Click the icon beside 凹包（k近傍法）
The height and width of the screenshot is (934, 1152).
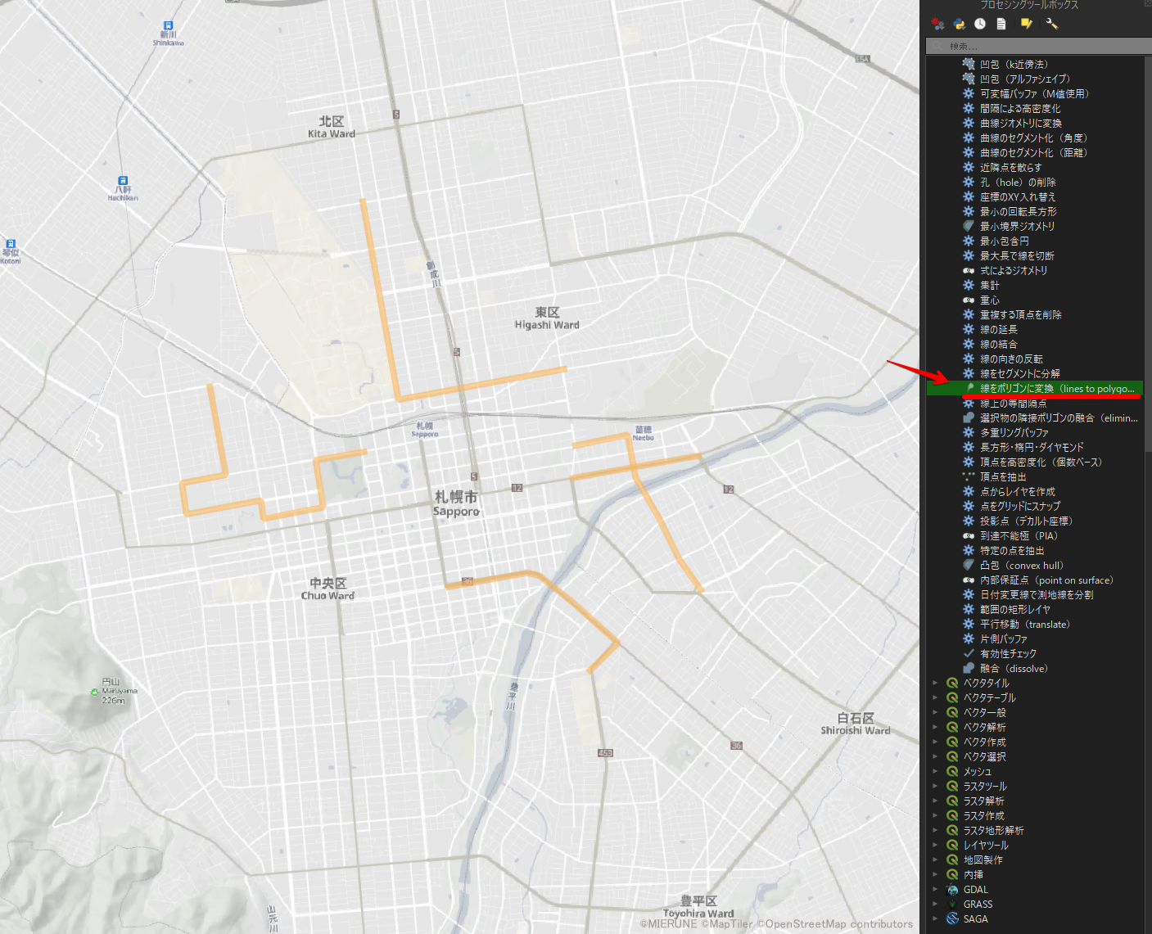click(x=969, y=64)
